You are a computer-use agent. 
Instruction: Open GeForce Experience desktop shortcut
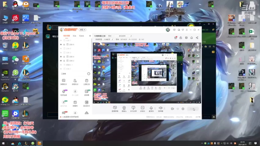(x=5, y=75)
